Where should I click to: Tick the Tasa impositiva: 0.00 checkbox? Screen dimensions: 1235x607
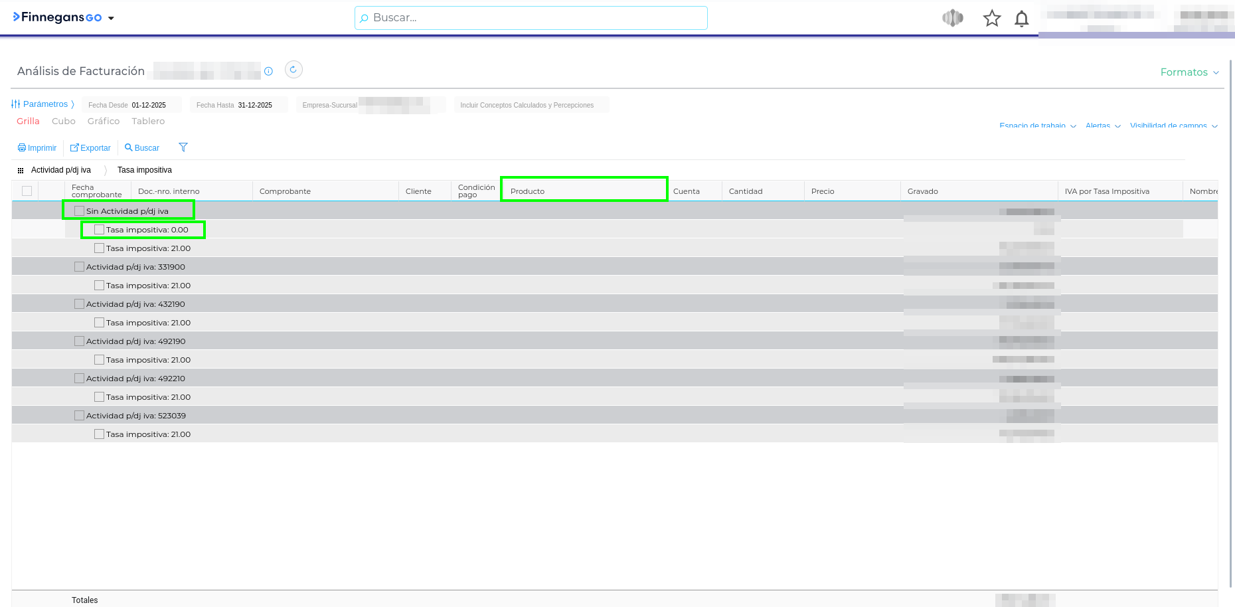[x=100, y=230]
